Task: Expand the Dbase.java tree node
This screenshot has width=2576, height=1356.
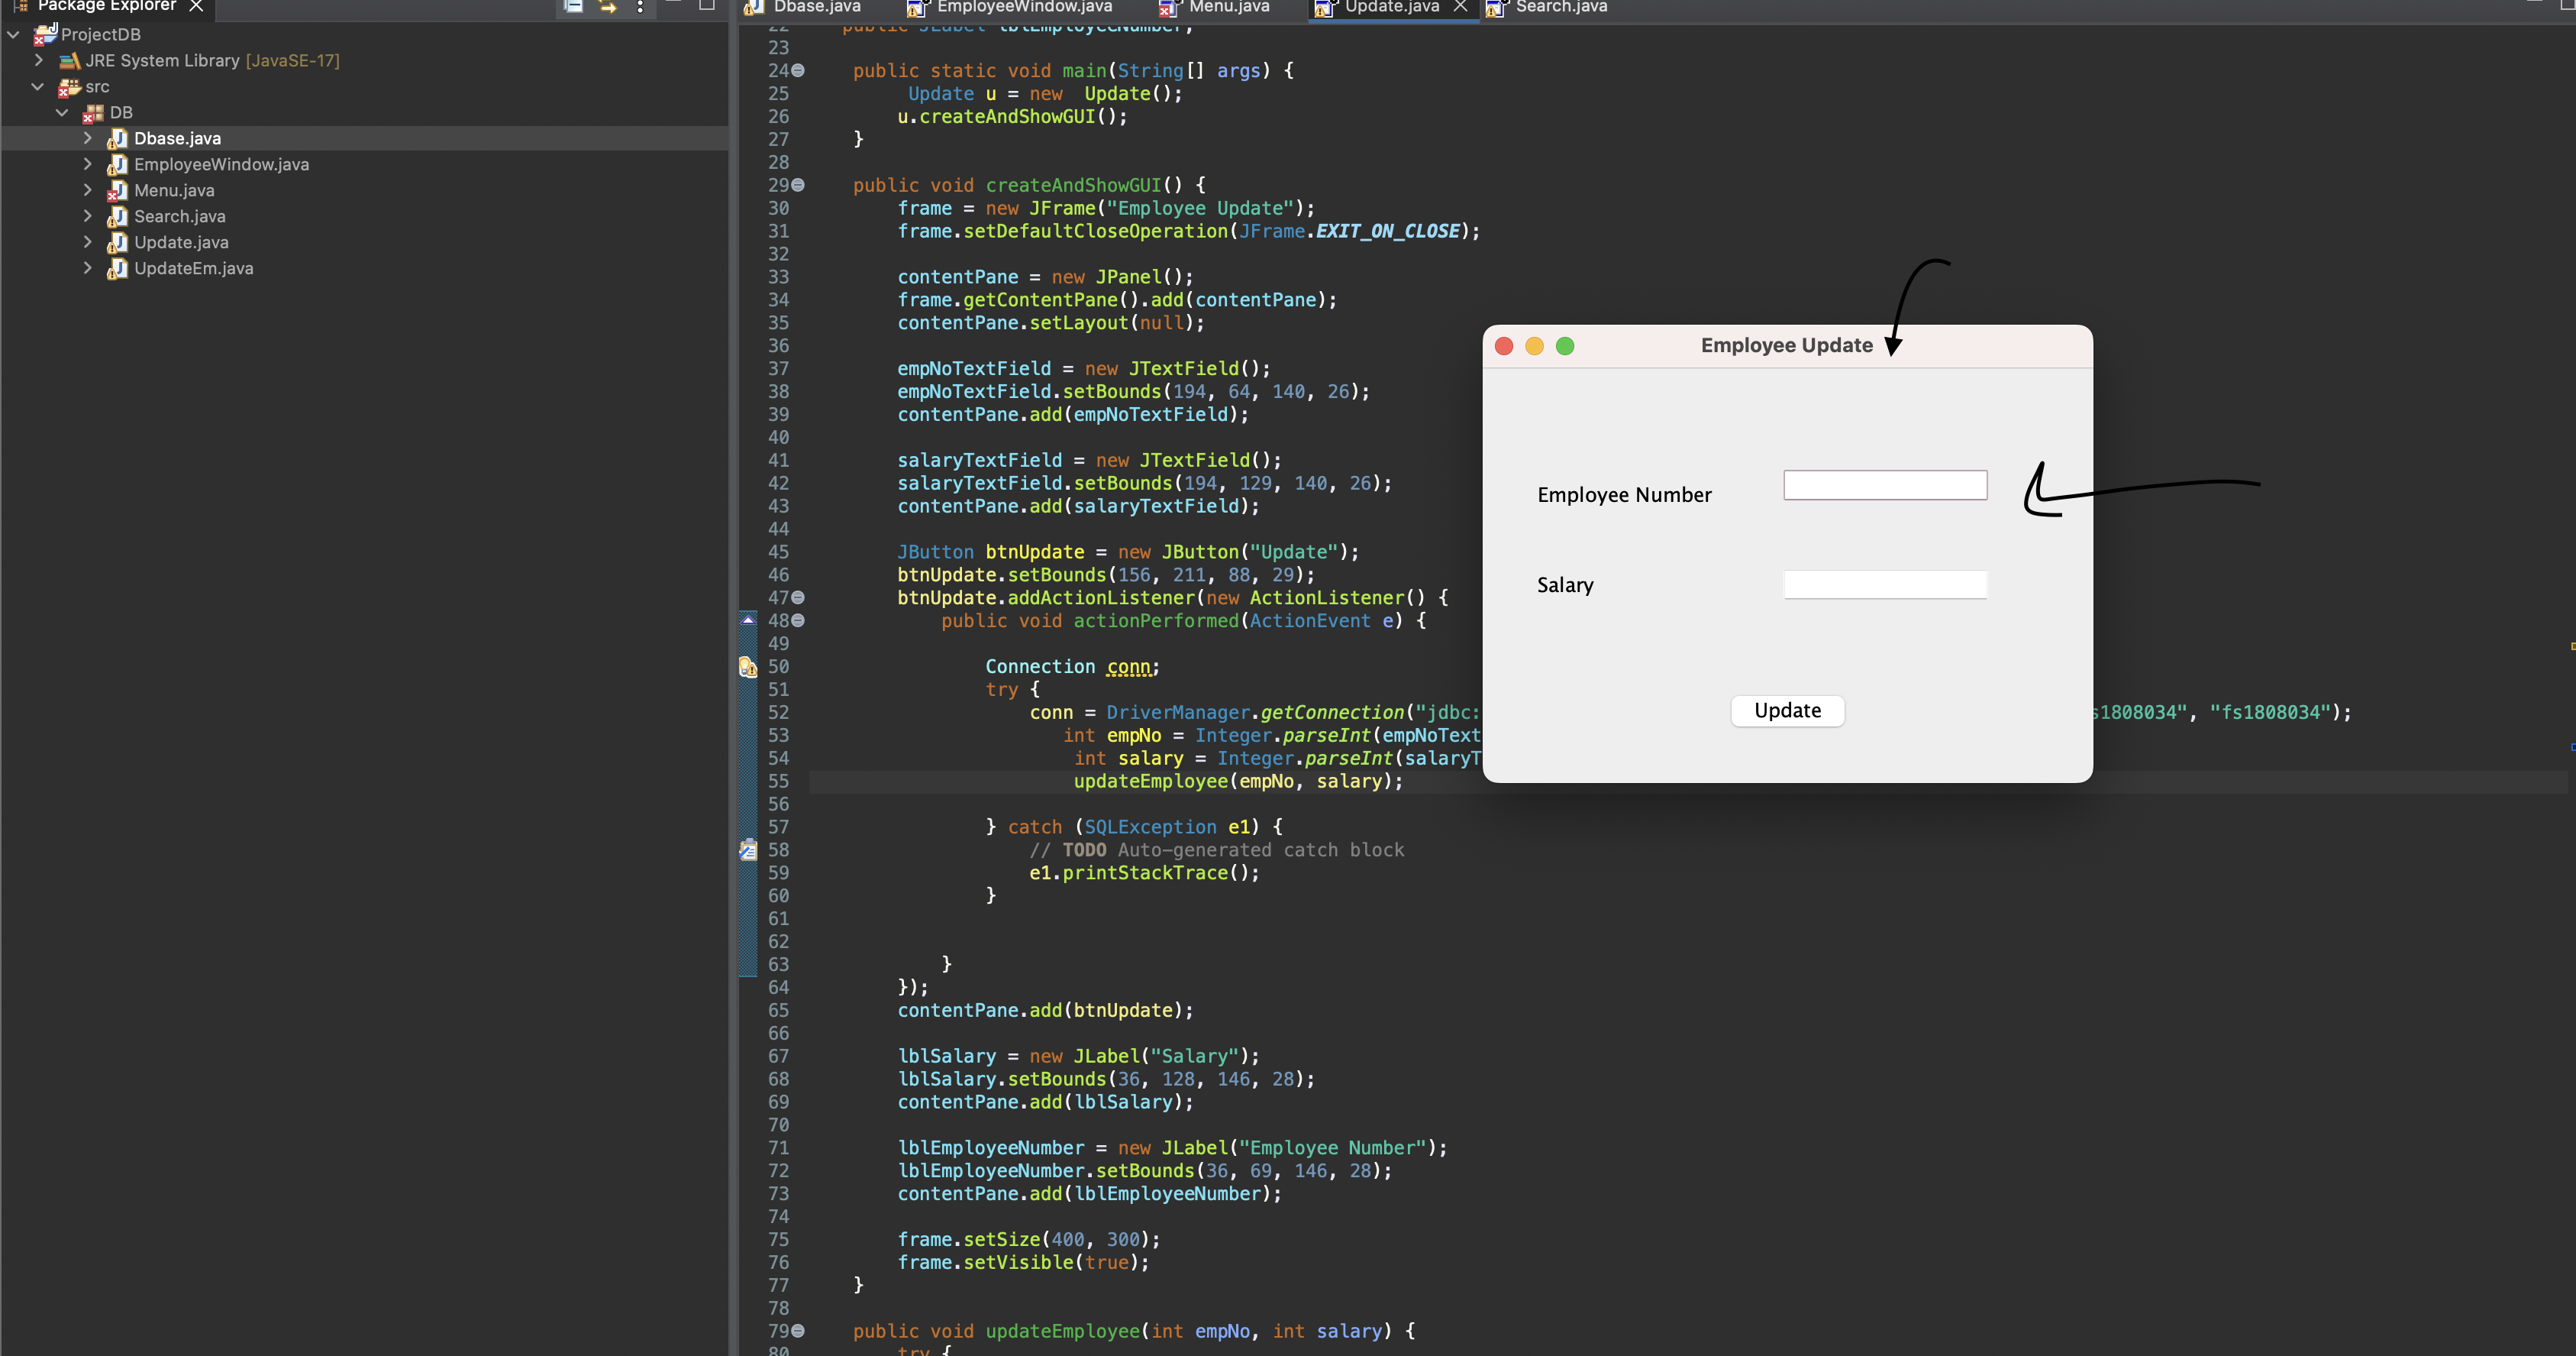Action: [87, 138]
